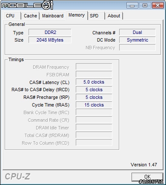Open the Cache tab
Screen dimensions: 166x185
30,16
